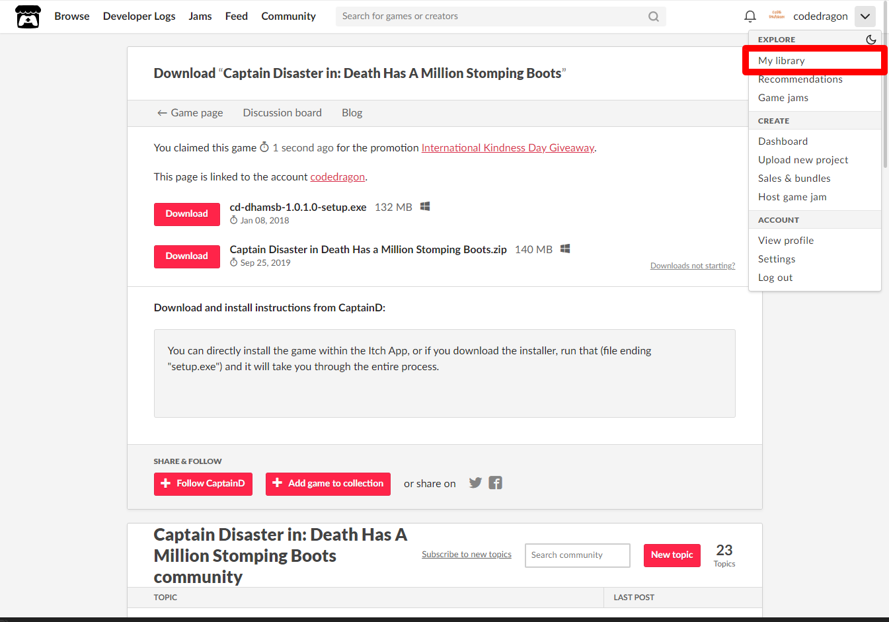Click the 23 Topics counter

(724, 555)
